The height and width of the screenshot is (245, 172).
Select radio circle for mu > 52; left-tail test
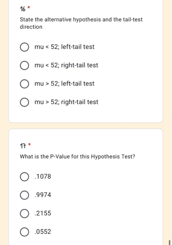pos(24,84)
